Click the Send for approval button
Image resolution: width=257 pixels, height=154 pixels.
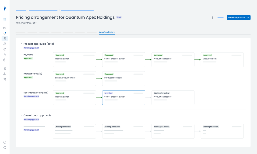pos(236,18)
